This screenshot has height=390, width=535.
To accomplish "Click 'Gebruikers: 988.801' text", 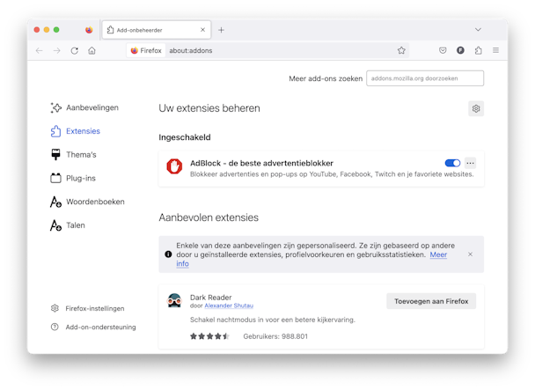I will pos(275,336).
